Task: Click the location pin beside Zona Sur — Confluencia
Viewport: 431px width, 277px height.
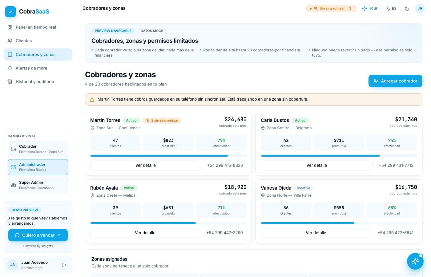Action: (x=92, y=128)
